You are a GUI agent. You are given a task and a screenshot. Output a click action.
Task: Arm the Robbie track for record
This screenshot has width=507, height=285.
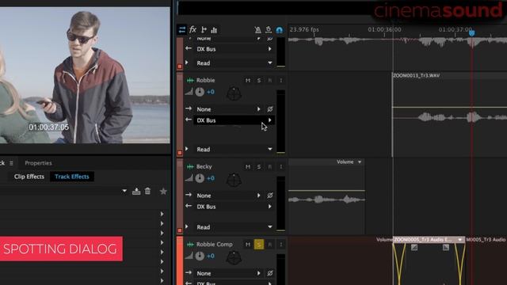point(270,80)
